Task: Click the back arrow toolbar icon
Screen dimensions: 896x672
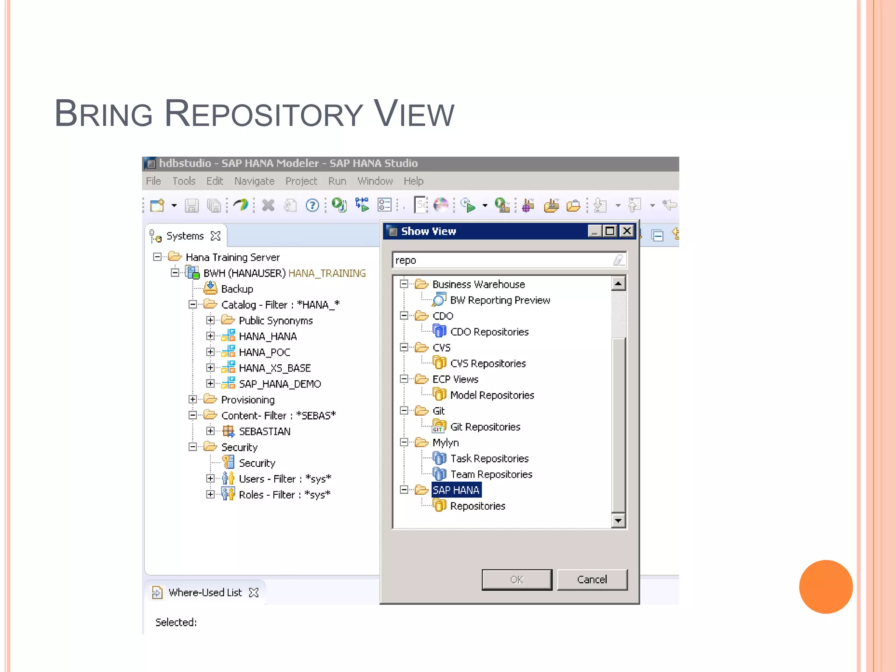Action: (670, 204)
